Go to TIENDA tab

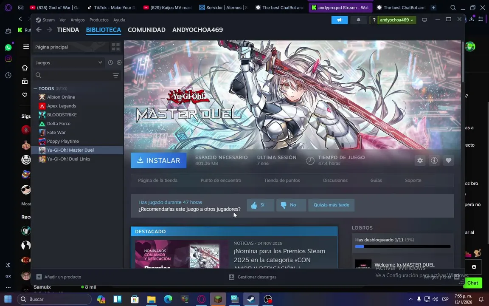[x=68, y=30]
